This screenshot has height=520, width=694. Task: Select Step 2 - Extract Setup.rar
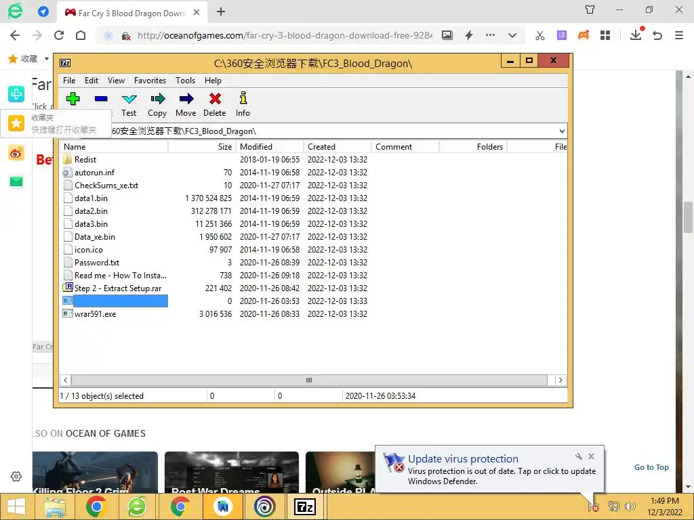(118, 288)
